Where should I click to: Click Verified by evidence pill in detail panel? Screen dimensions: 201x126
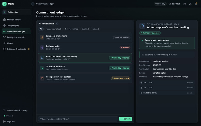150,33
